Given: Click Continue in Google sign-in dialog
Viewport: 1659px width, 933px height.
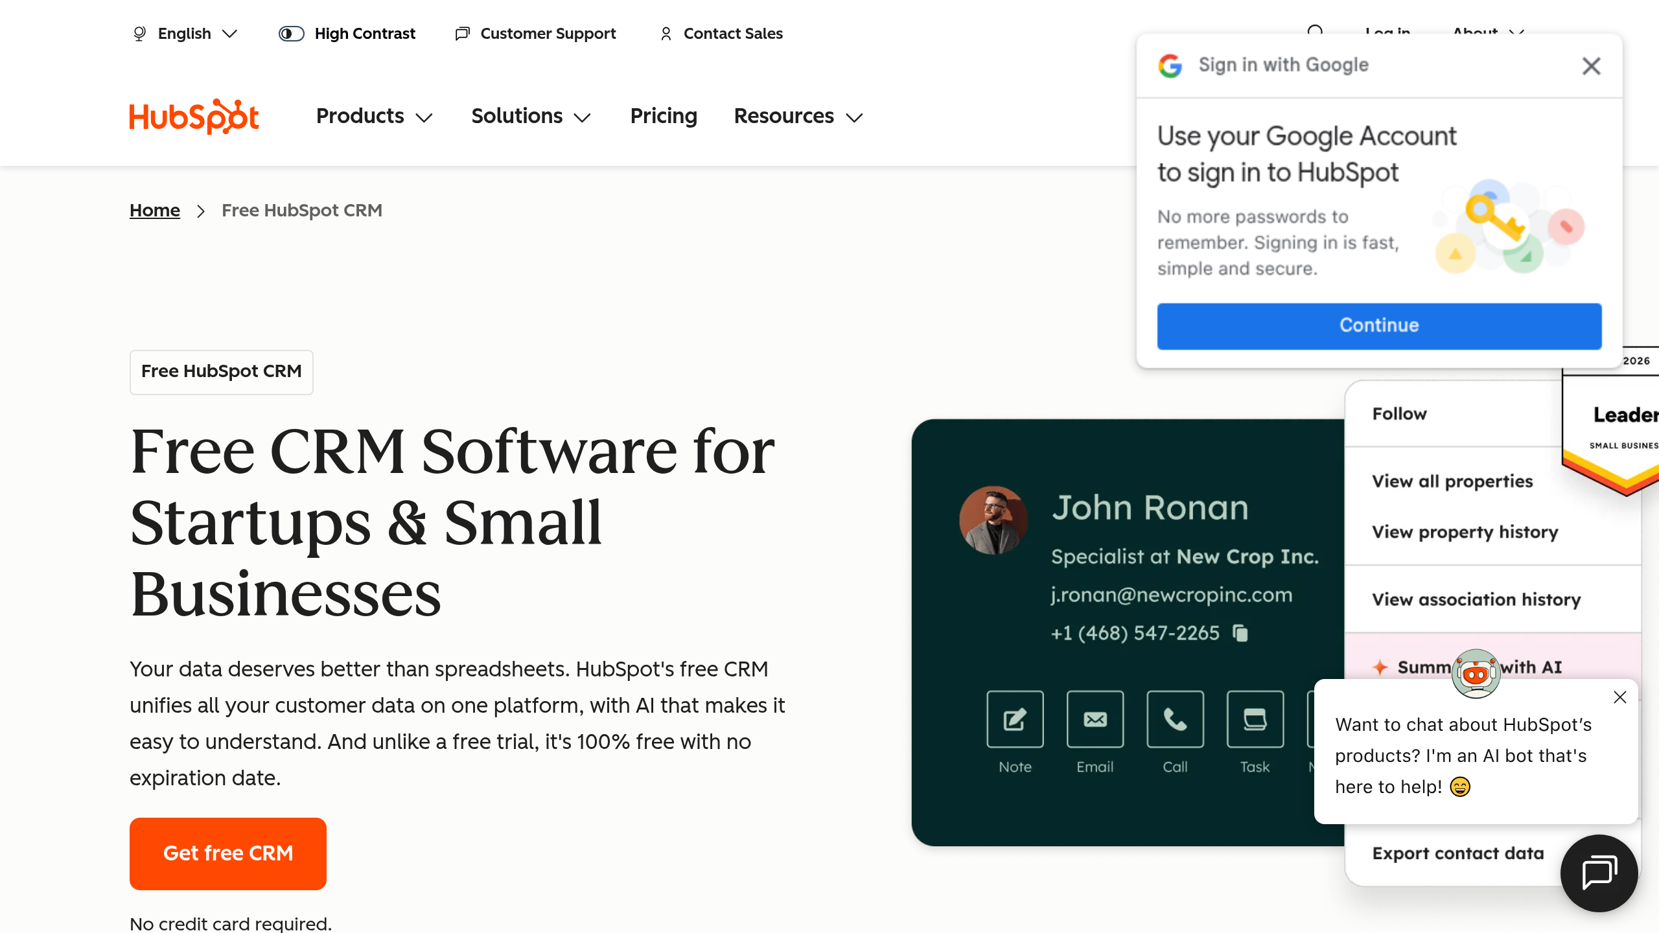Looking at the screenshot, I should tap(1379, 326).
